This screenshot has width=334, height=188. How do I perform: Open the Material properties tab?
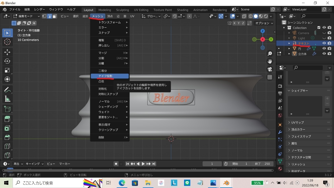point(280,169)
